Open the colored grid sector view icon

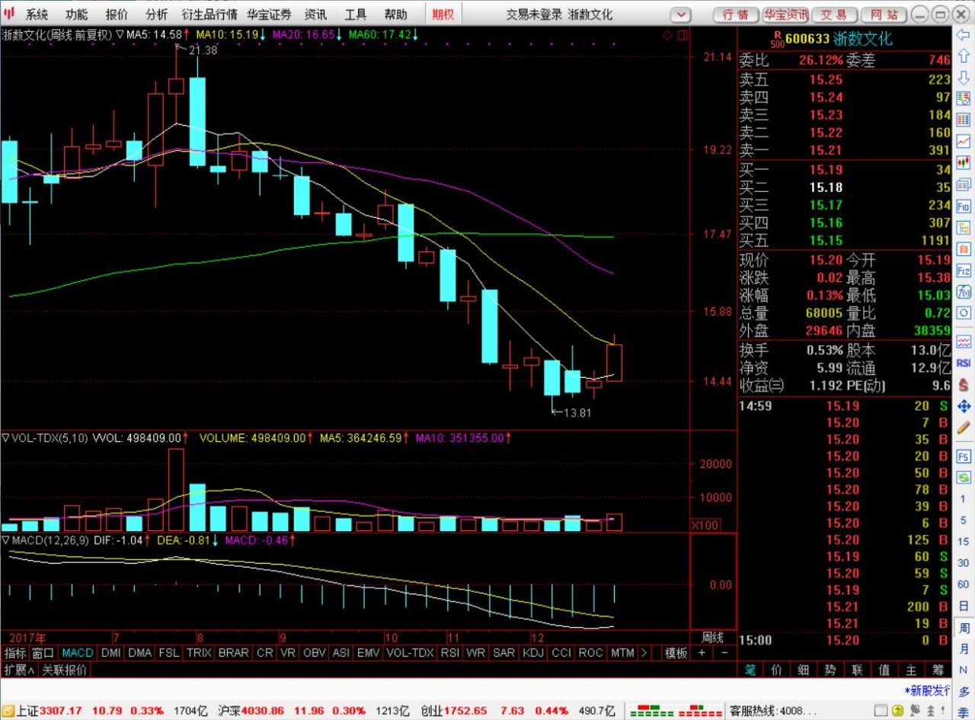pyautogui.click(x=964, y=120)
